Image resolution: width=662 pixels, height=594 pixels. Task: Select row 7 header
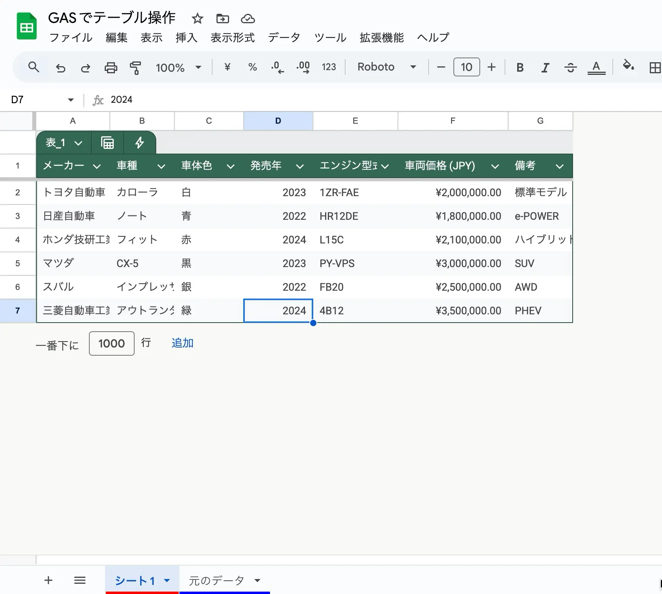(18, 311)
